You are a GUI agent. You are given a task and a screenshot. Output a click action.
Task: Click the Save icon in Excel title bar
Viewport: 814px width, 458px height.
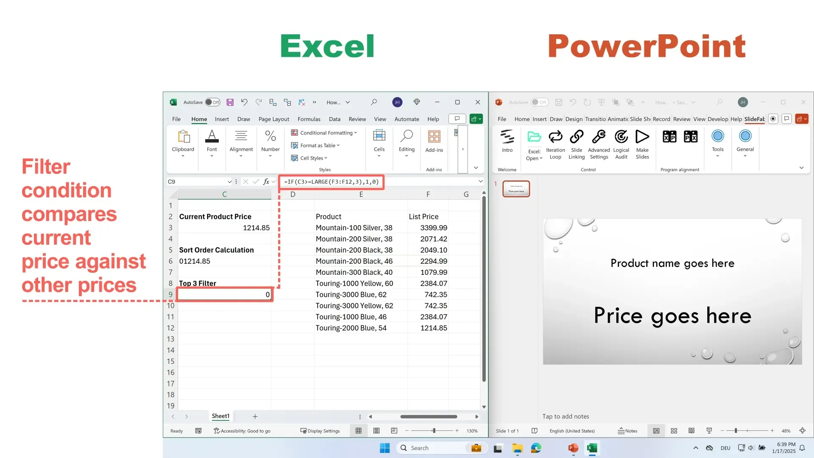pyautogui.click(x=230, y=102)
